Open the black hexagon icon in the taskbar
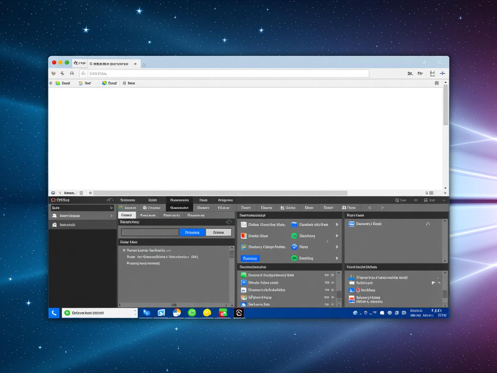This screenshot has height=373, width=497. coord(239,313)
